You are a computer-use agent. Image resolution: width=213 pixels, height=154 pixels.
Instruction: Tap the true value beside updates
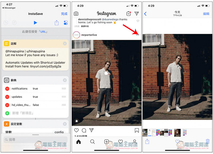(35, 97)
